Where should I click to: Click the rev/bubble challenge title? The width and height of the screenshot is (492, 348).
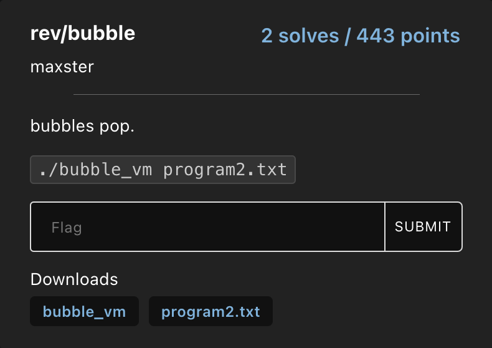pos(83,34)
